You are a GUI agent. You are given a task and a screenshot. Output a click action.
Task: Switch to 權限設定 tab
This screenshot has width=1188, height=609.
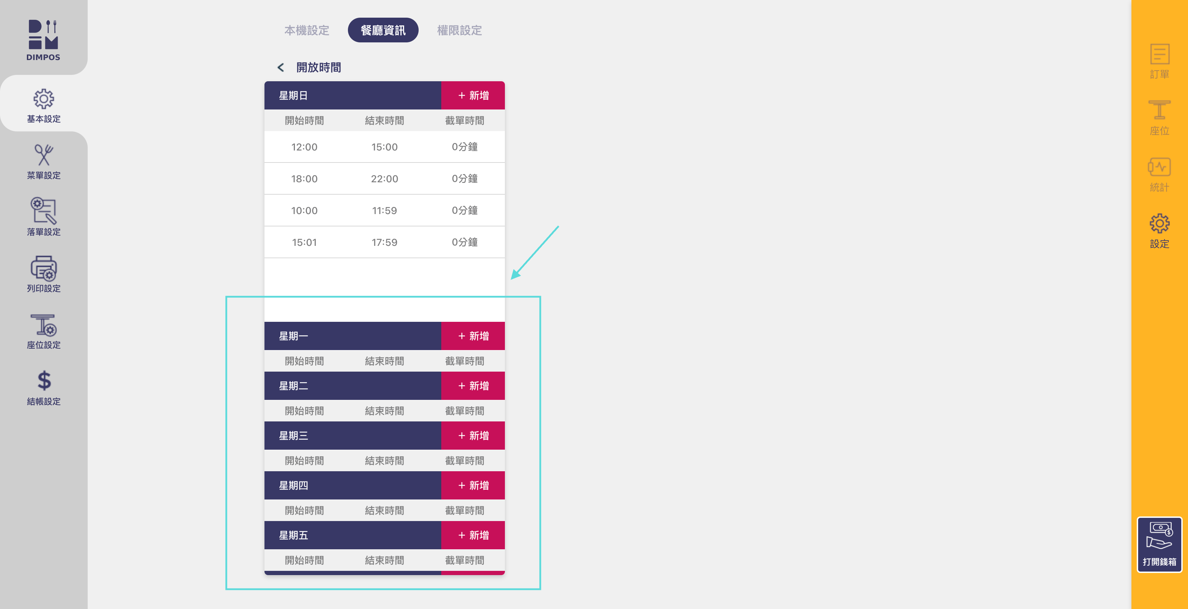click(x=459, y=30)
